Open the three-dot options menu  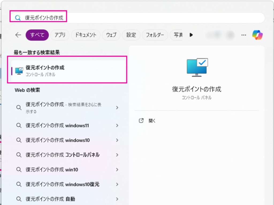[x=243, y=35]
